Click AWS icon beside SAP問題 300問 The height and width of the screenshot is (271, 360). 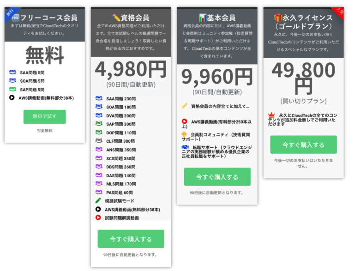pyautogui.click(x=99, y=124)
